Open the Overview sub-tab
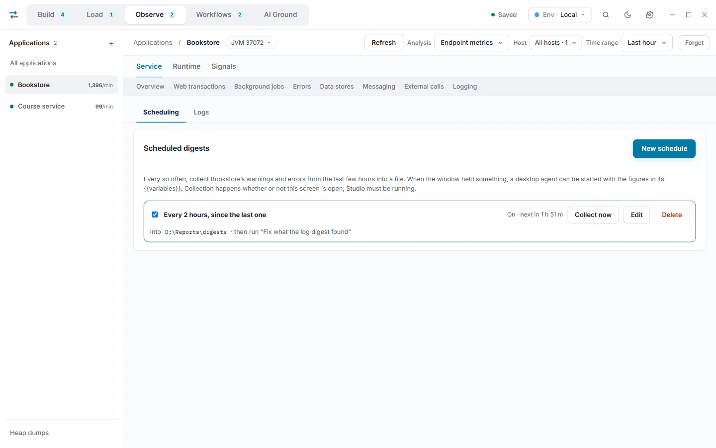Screen dimensions: 716x448 150,87
